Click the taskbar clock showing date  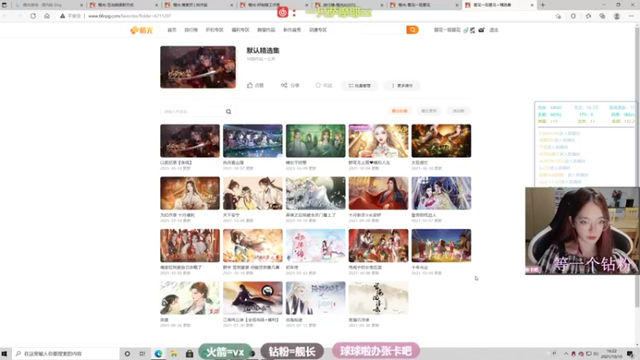pyautogui.click(x=612, y=354)
